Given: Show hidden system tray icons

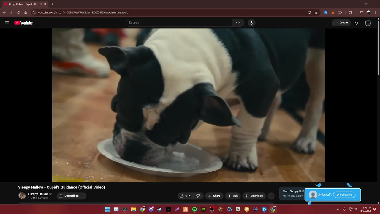Looking at the screenshot, I should 338,209.
